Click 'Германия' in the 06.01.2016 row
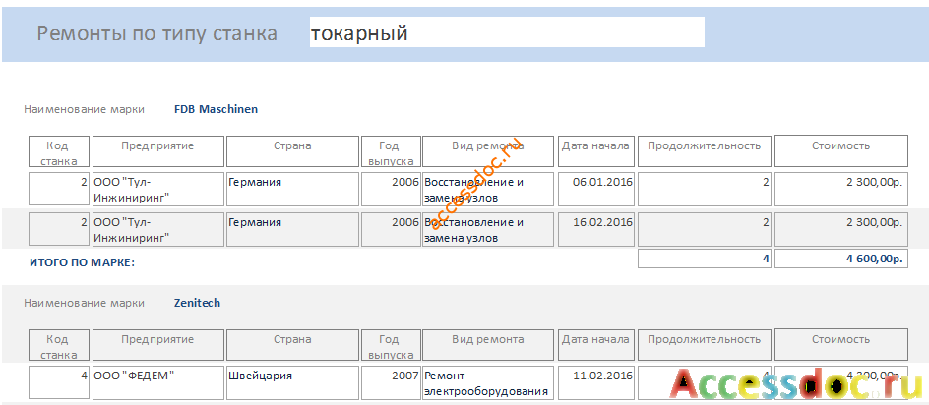929x405 pixels. coord(292,189)
